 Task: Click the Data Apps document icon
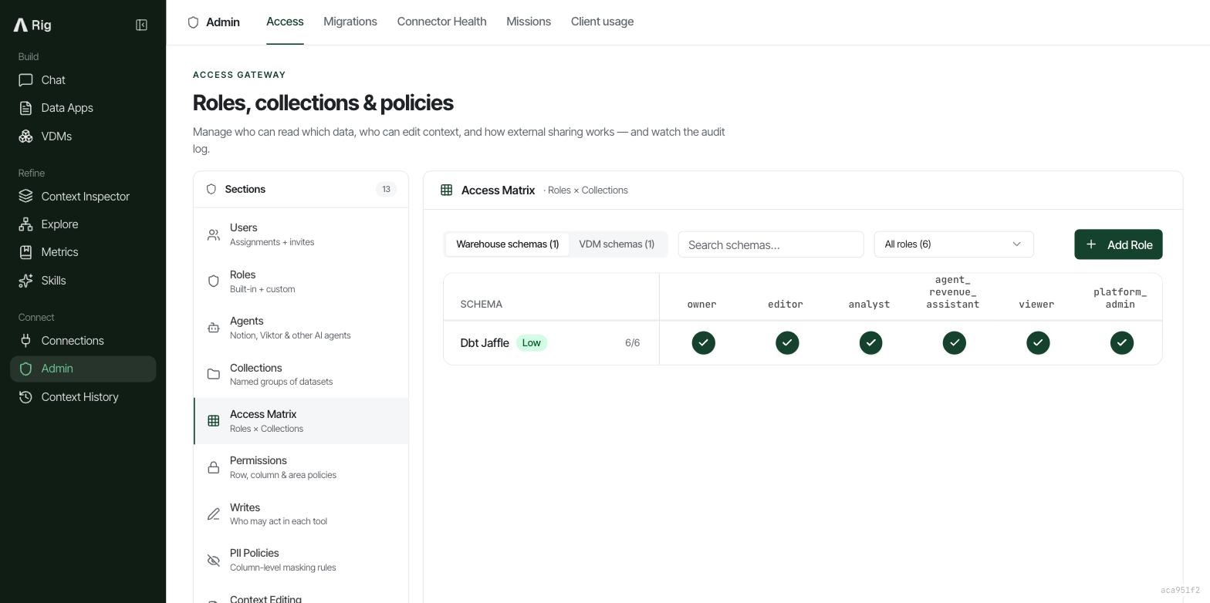tap(25, 108)
